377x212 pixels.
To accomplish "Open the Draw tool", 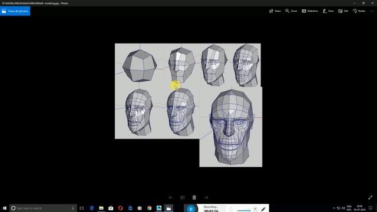I will click(x=328, y=11).
